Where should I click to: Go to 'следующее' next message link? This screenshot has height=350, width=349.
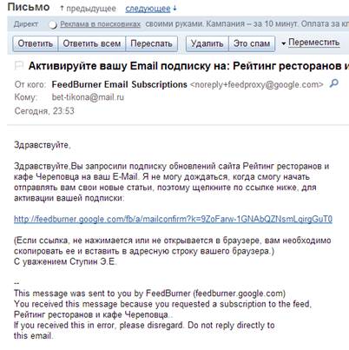pyautogui.click(x=148, y=9)
